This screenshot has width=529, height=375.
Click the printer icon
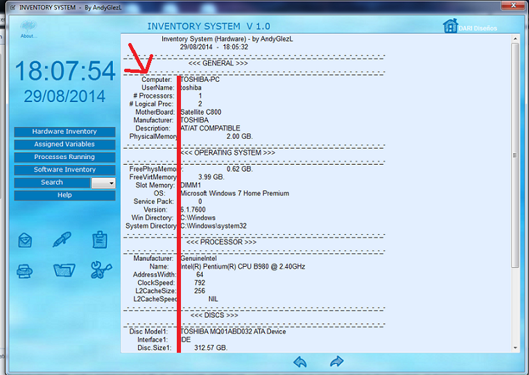pyautogui.click(x=25, y=271)
